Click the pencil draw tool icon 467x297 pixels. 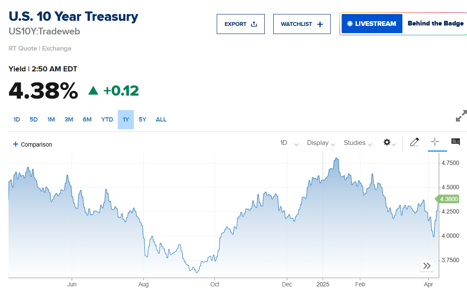coord(414,142)
